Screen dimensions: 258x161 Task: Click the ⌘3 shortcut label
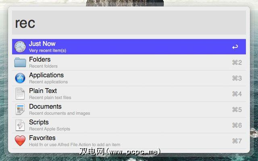tap(237, 78)
